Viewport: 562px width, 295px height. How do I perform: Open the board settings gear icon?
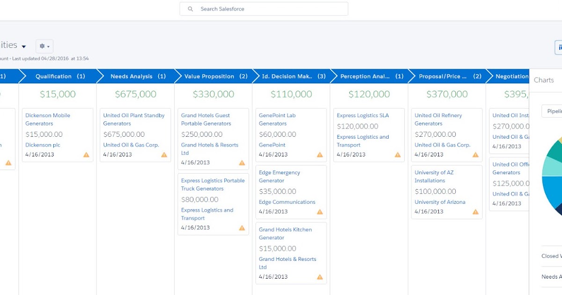click(x=42, y=46)
